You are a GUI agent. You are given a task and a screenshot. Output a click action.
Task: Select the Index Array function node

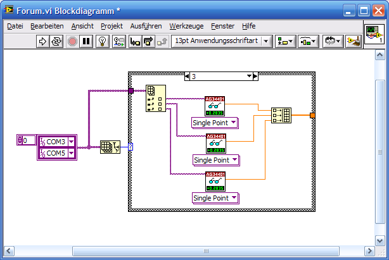[x=156, y=98]
